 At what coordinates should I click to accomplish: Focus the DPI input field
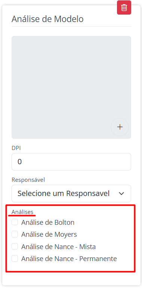71,162
